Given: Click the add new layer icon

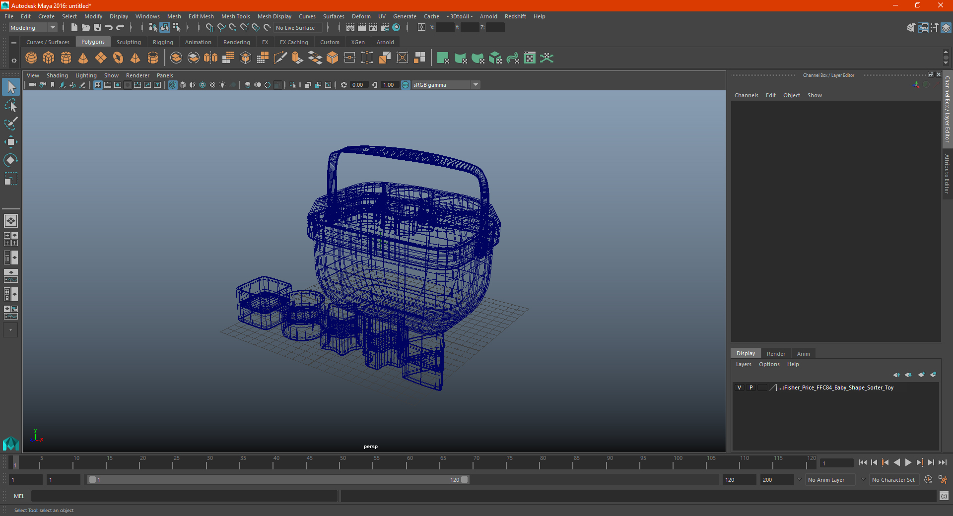Looking at the screenshot, I should click(x=922, y=375).
